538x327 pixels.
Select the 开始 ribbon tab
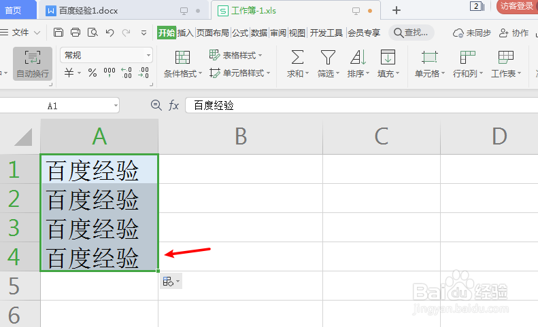click(167, 33)
